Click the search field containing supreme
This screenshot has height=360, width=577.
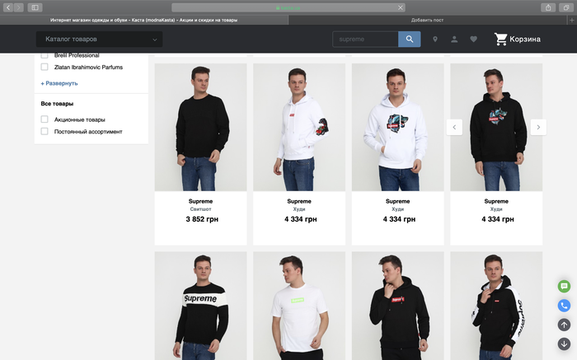click(x=364, y=40)
